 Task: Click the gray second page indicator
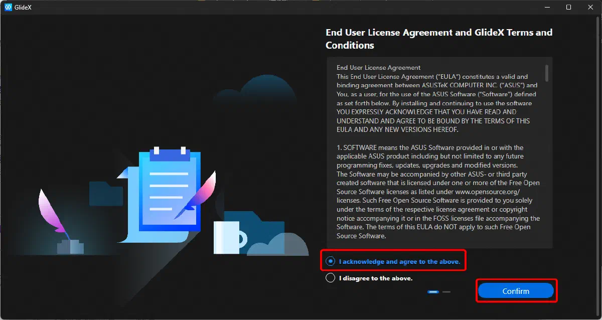coord(447,291)
